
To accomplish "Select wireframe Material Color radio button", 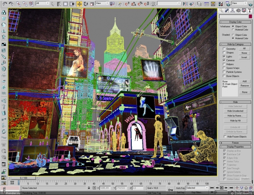I will [x=233, y=30].
